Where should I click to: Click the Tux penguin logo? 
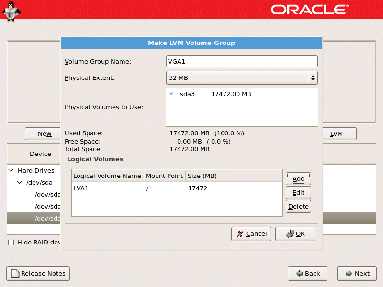pos(11,11)
